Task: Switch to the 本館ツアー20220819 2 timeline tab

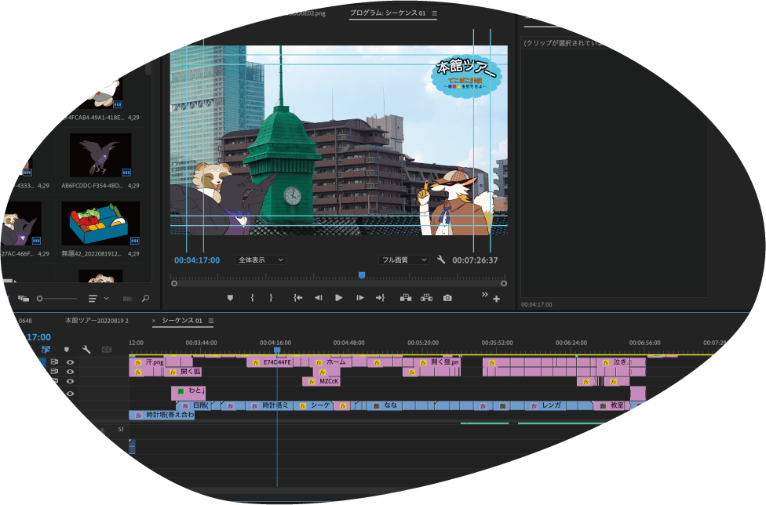Action: pos(97,321)
